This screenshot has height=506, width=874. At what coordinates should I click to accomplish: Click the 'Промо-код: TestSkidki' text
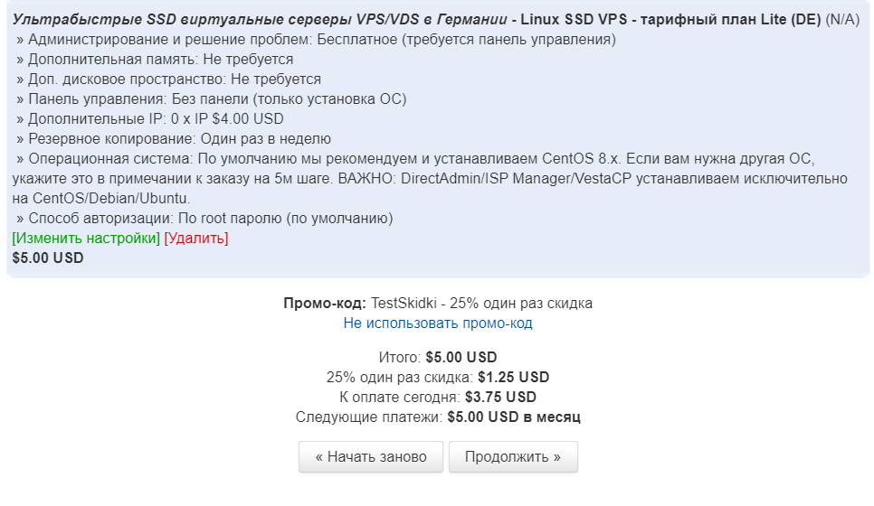point(438,303)
